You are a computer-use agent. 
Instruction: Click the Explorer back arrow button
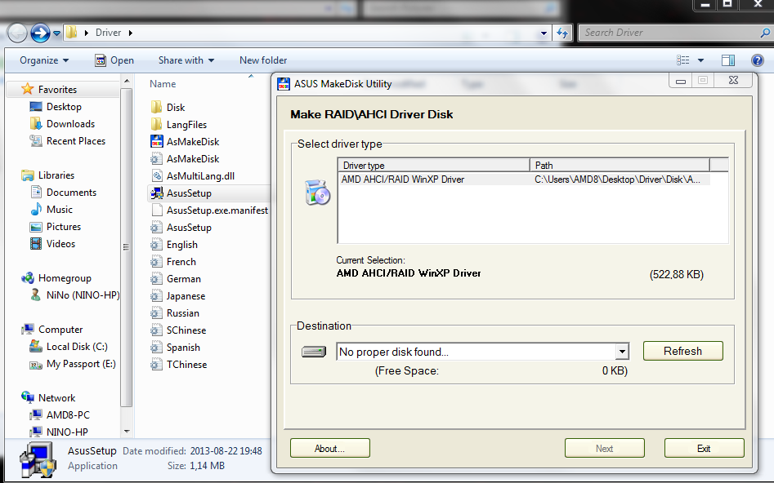pyautogui.click(x=17, y=33)
